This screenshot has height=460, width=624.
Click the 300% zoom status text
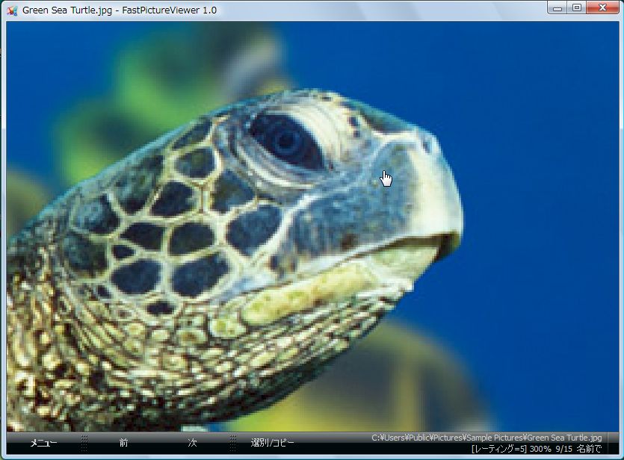540,450
